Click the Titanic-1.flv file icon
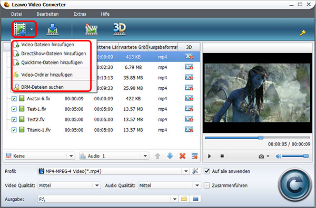Screen dimensions: 316x208 22,130
